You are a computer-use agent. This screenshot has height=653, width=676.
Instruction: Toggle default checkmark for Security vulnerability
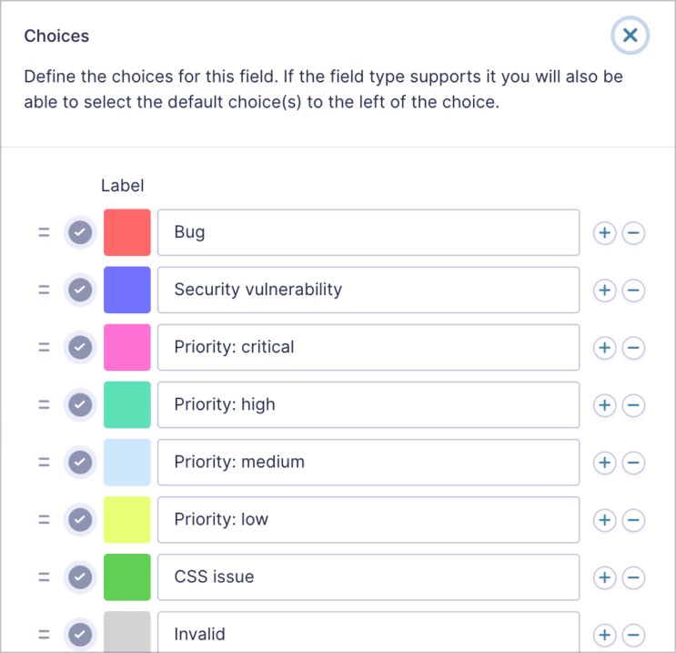coord(81,291)
